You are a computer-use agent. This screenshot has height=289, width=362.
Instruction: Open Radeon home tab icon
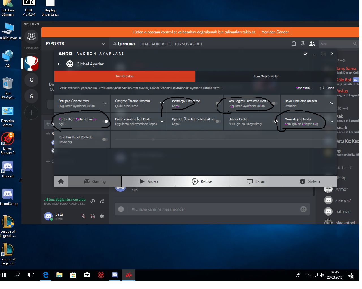click(61, 181)
